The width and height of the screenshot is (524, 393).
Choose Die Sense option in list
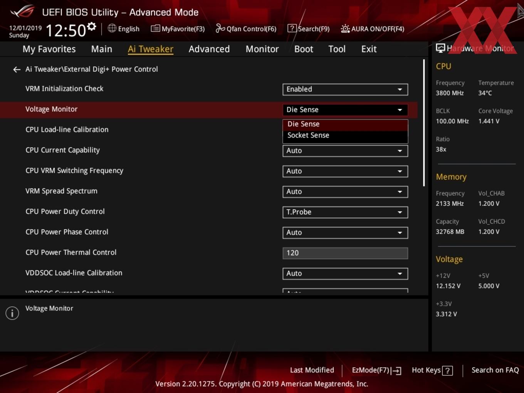(x=345, y=124)
